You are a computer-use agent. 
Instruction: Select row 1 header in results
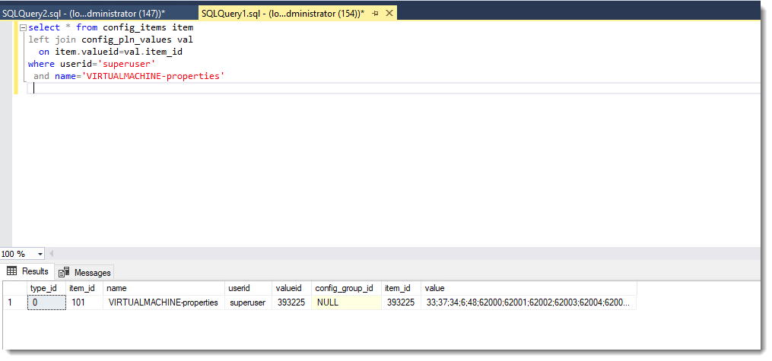pyautogui.click(x=14, y=302)
